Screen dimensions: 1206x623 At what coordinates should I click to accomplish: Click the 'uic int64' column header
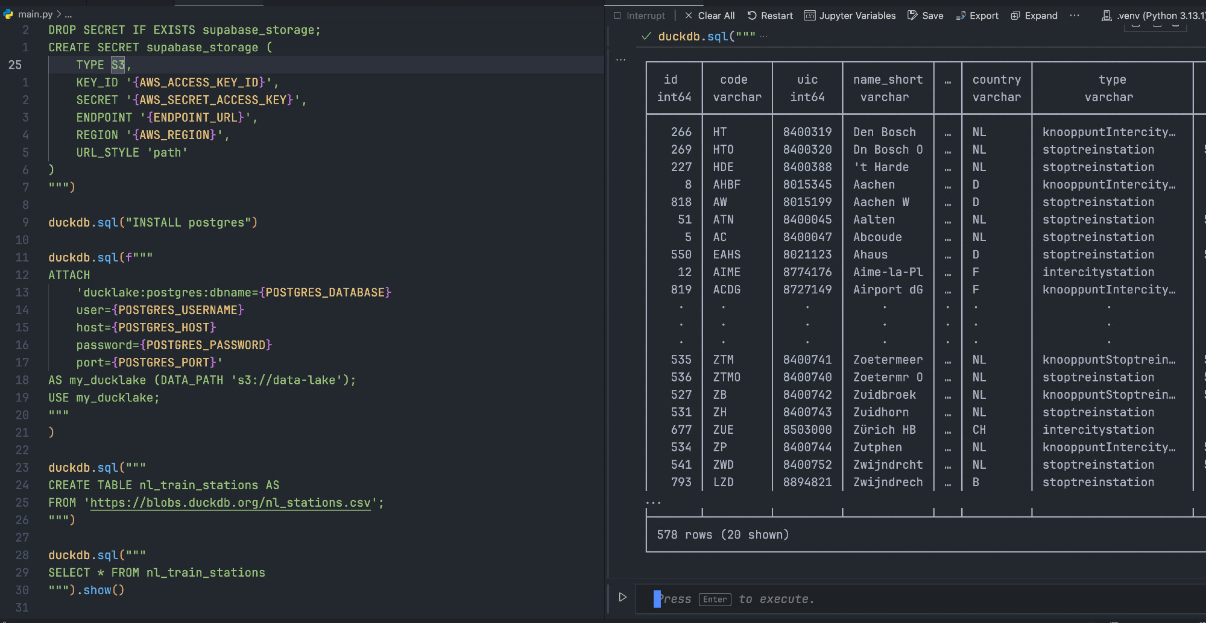[x=807, y=88]
